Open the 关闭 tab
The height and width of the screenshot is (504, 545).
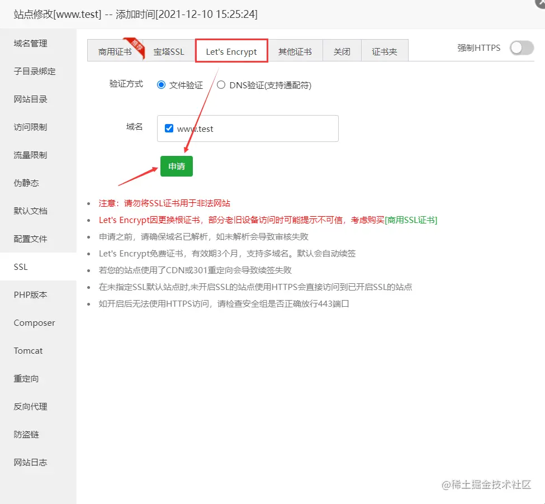(342, 51)
